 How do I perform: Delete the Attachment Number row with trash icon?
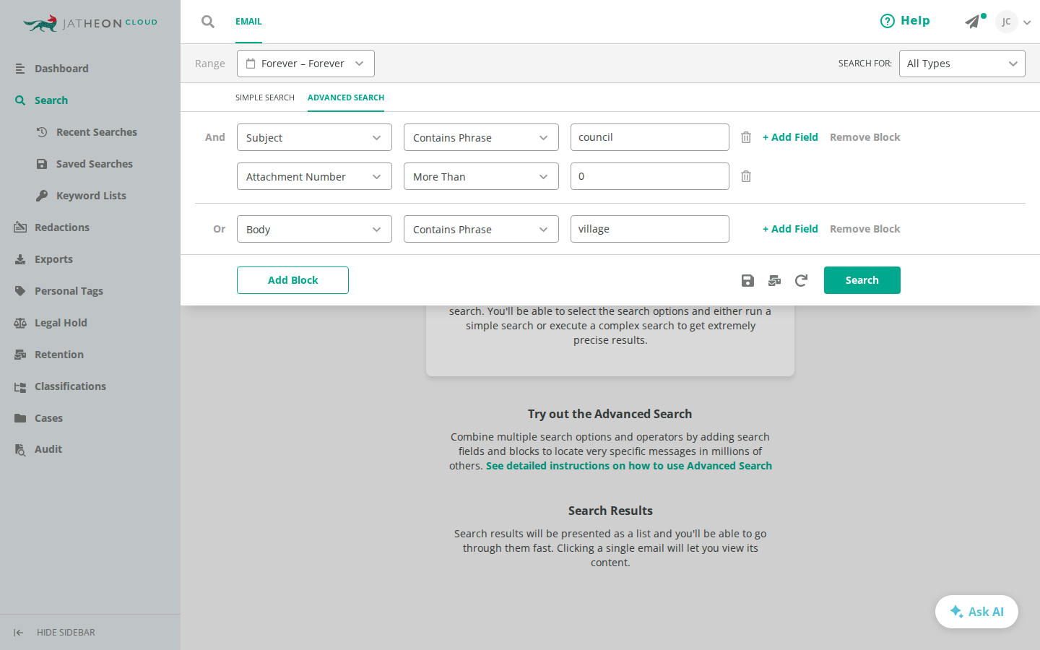click(746, 176)
